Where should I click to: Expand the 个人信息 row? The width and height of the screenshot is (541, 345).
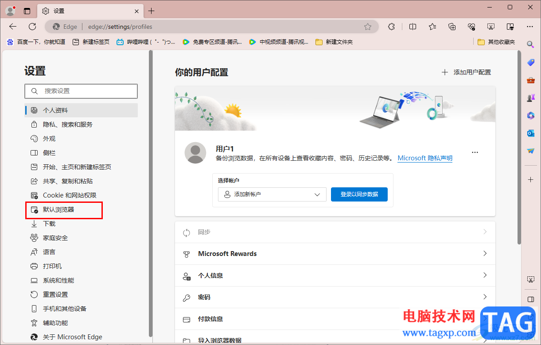[335, 275]
